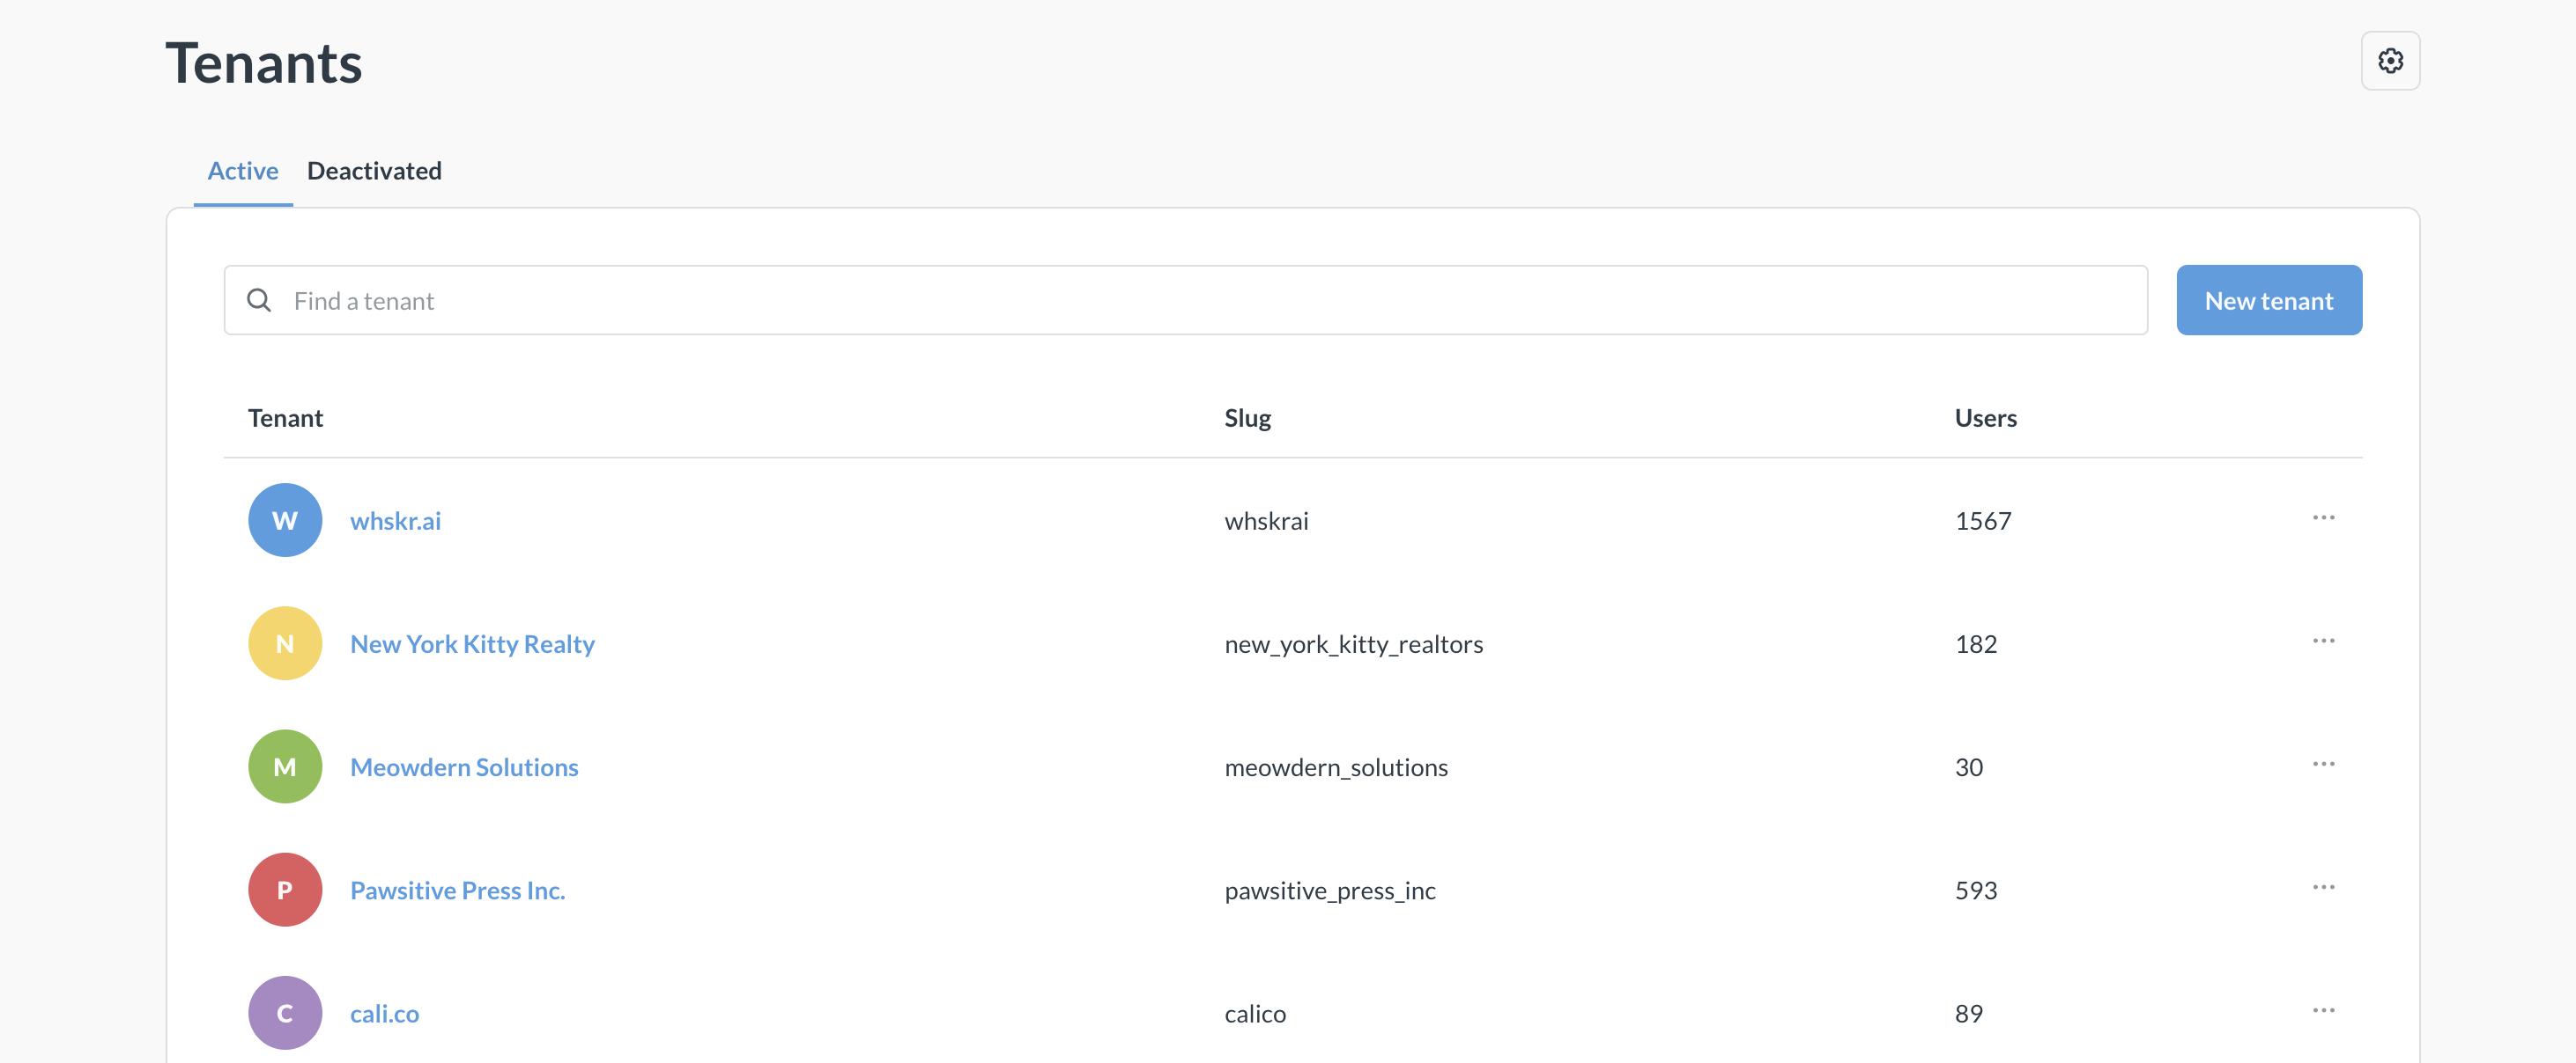
Task: Show more options for cali.co
Action: [2322, 1010]
